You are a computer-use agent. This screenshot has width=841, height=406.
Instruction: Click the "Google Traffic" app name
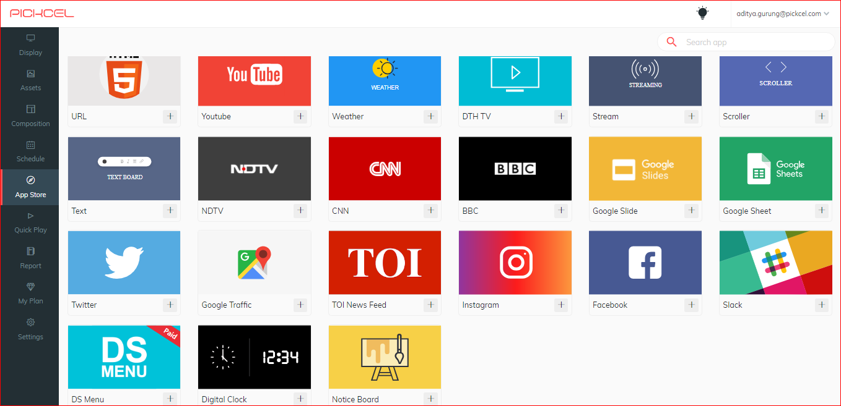pyautogui.click(x=227, y=305)
